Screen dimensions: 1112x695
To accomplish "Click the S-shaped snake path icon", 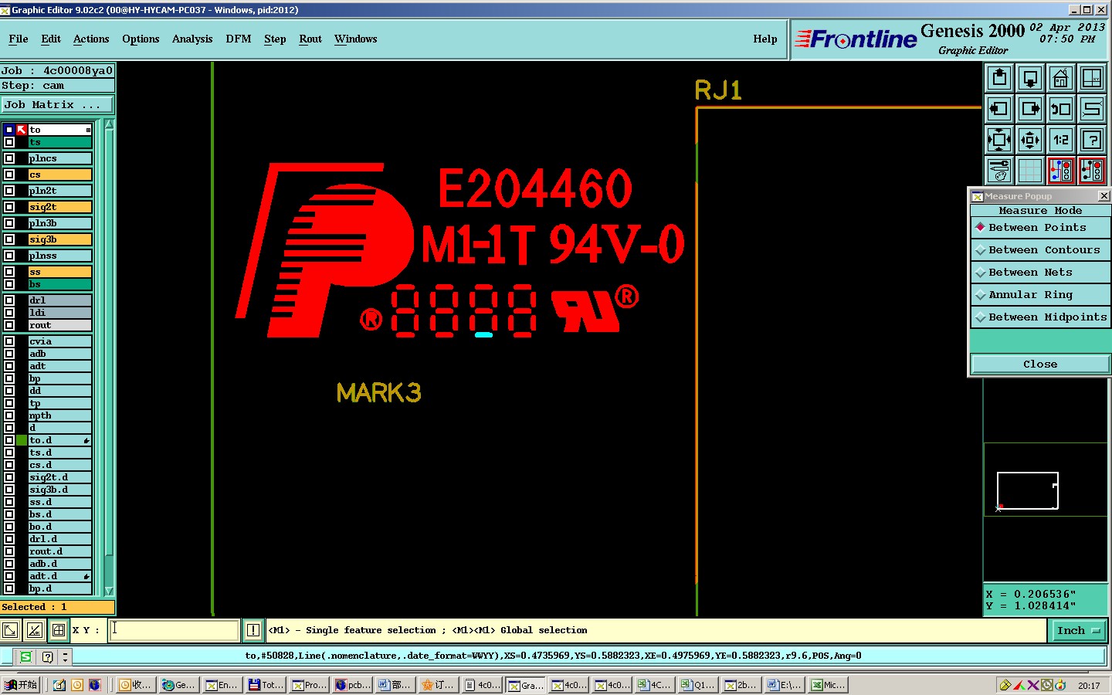I will click(x=1092, y=109).
